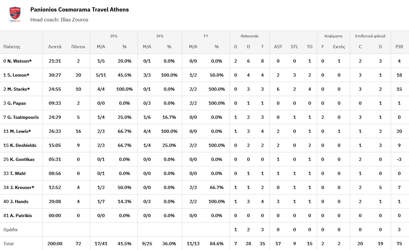The width and height of the screenshot is (409, 250).
Task: Click the TO column header
Action: [309, 47]
